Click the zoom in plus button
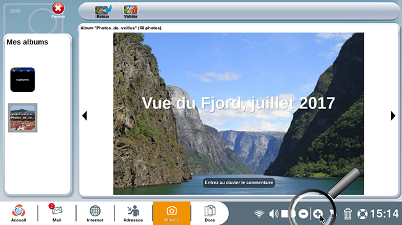The height and width of the screenshot is (225, 402). coord(318,214)
